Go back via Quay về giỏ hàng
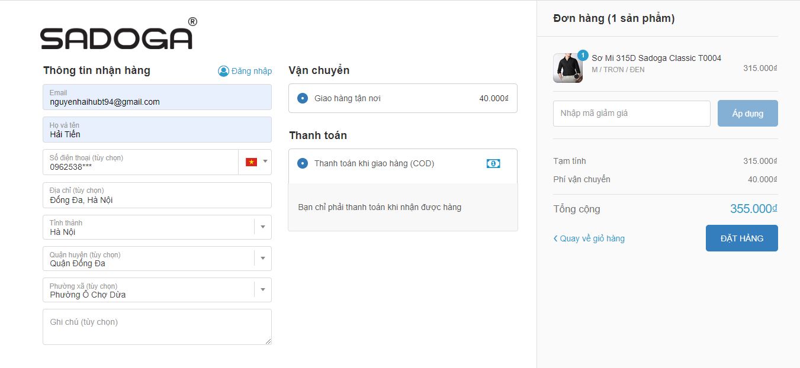This screenshot has height=368, width=800. tap(592, 238)
